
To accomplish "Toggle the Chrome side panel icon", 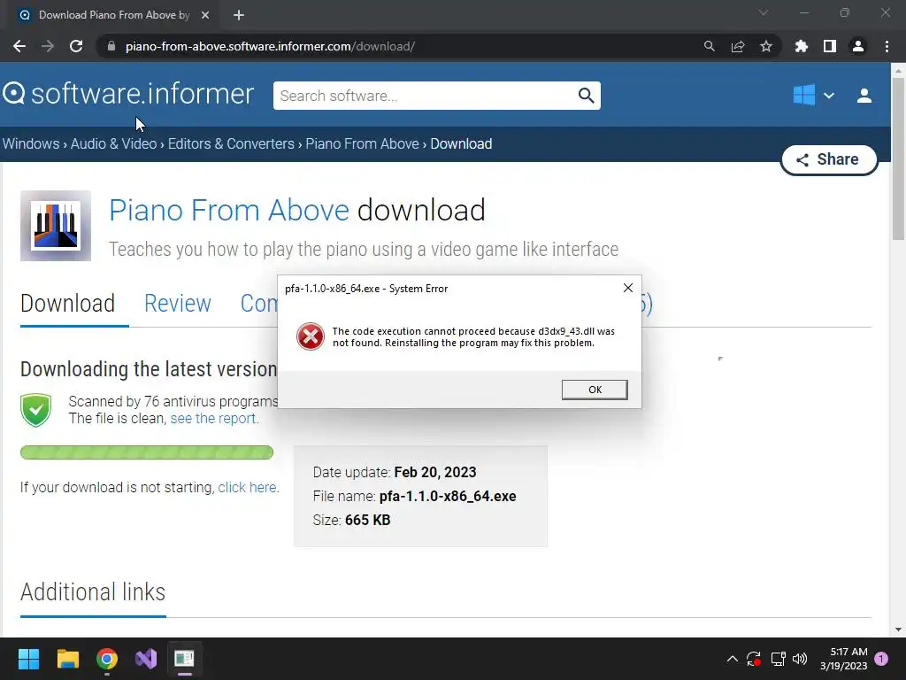I will (x=830, y=46).
